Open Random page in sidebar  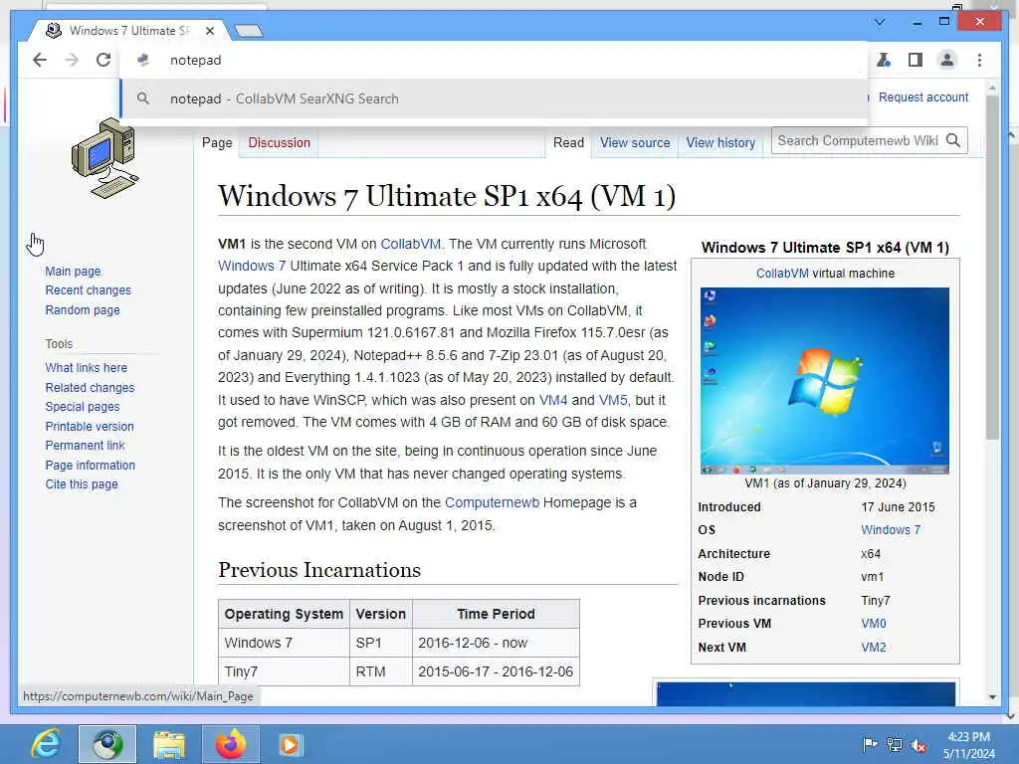tap(82, 310)
